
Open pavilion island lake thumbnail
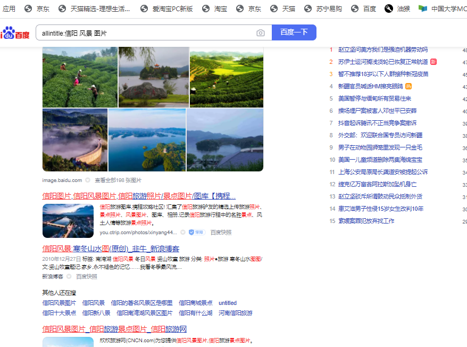coord(154,77)
